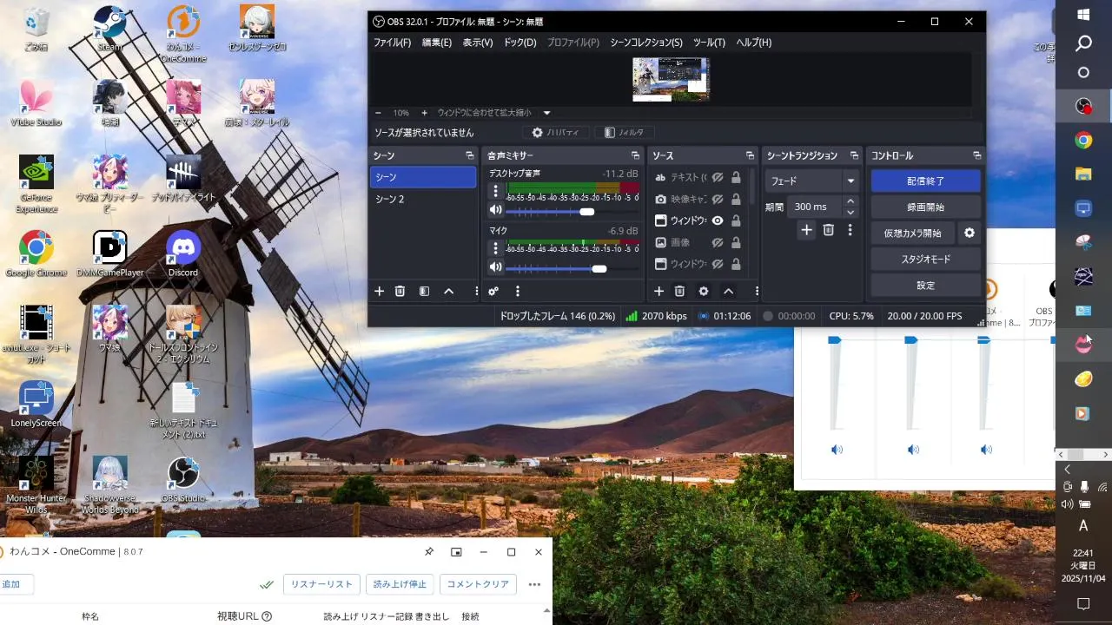Screen dimensions: 1112x625
Task: Open desktop audio options three-dot menu
Action: point(496,191)
